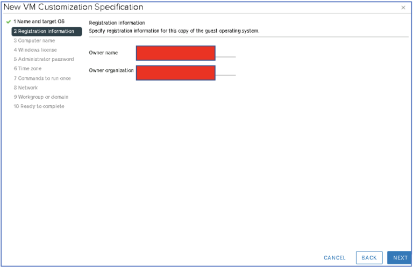
Task: Jump to step 10 Ready to complete
Action: [39, 106]
